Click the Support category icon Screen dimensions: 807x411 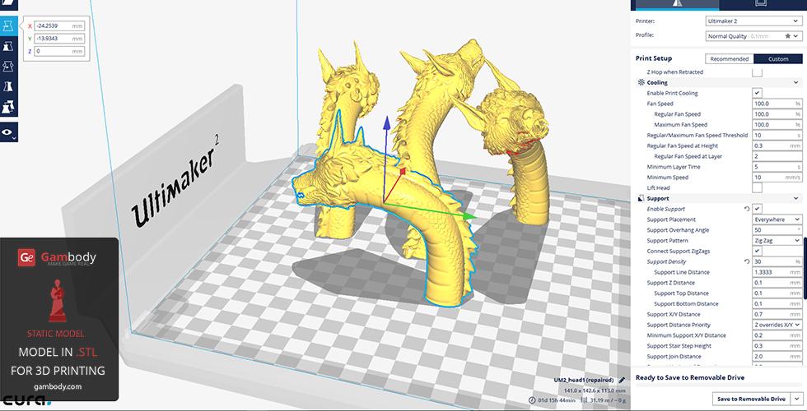click(641, 198)
